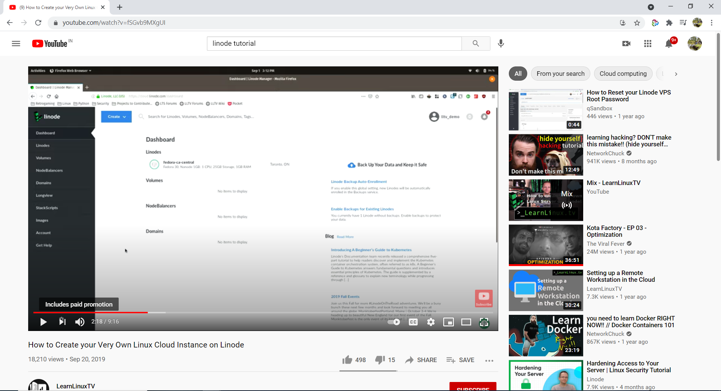Enter full screen mode
Screen dimensions: 721x391
[484, 322]
